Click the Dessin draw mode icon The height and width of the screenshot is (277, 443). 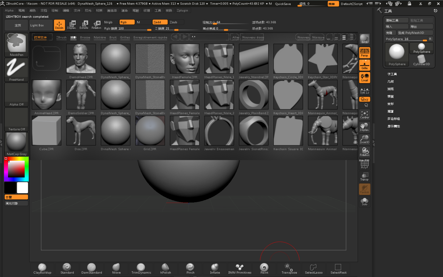pos(59,25)
